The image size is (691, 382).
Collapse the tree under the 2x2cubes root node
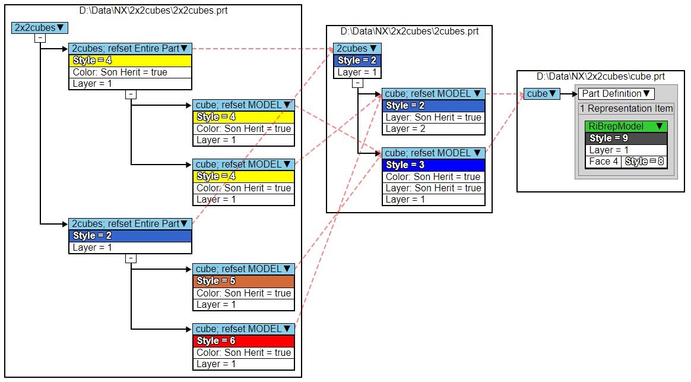(x=40, y=38)
